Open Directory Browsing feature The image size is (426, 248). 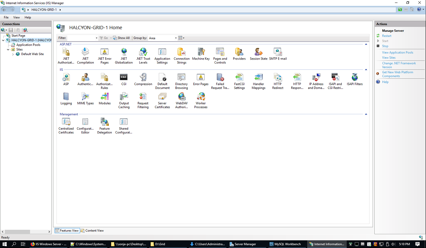click(x=182, y=81)
